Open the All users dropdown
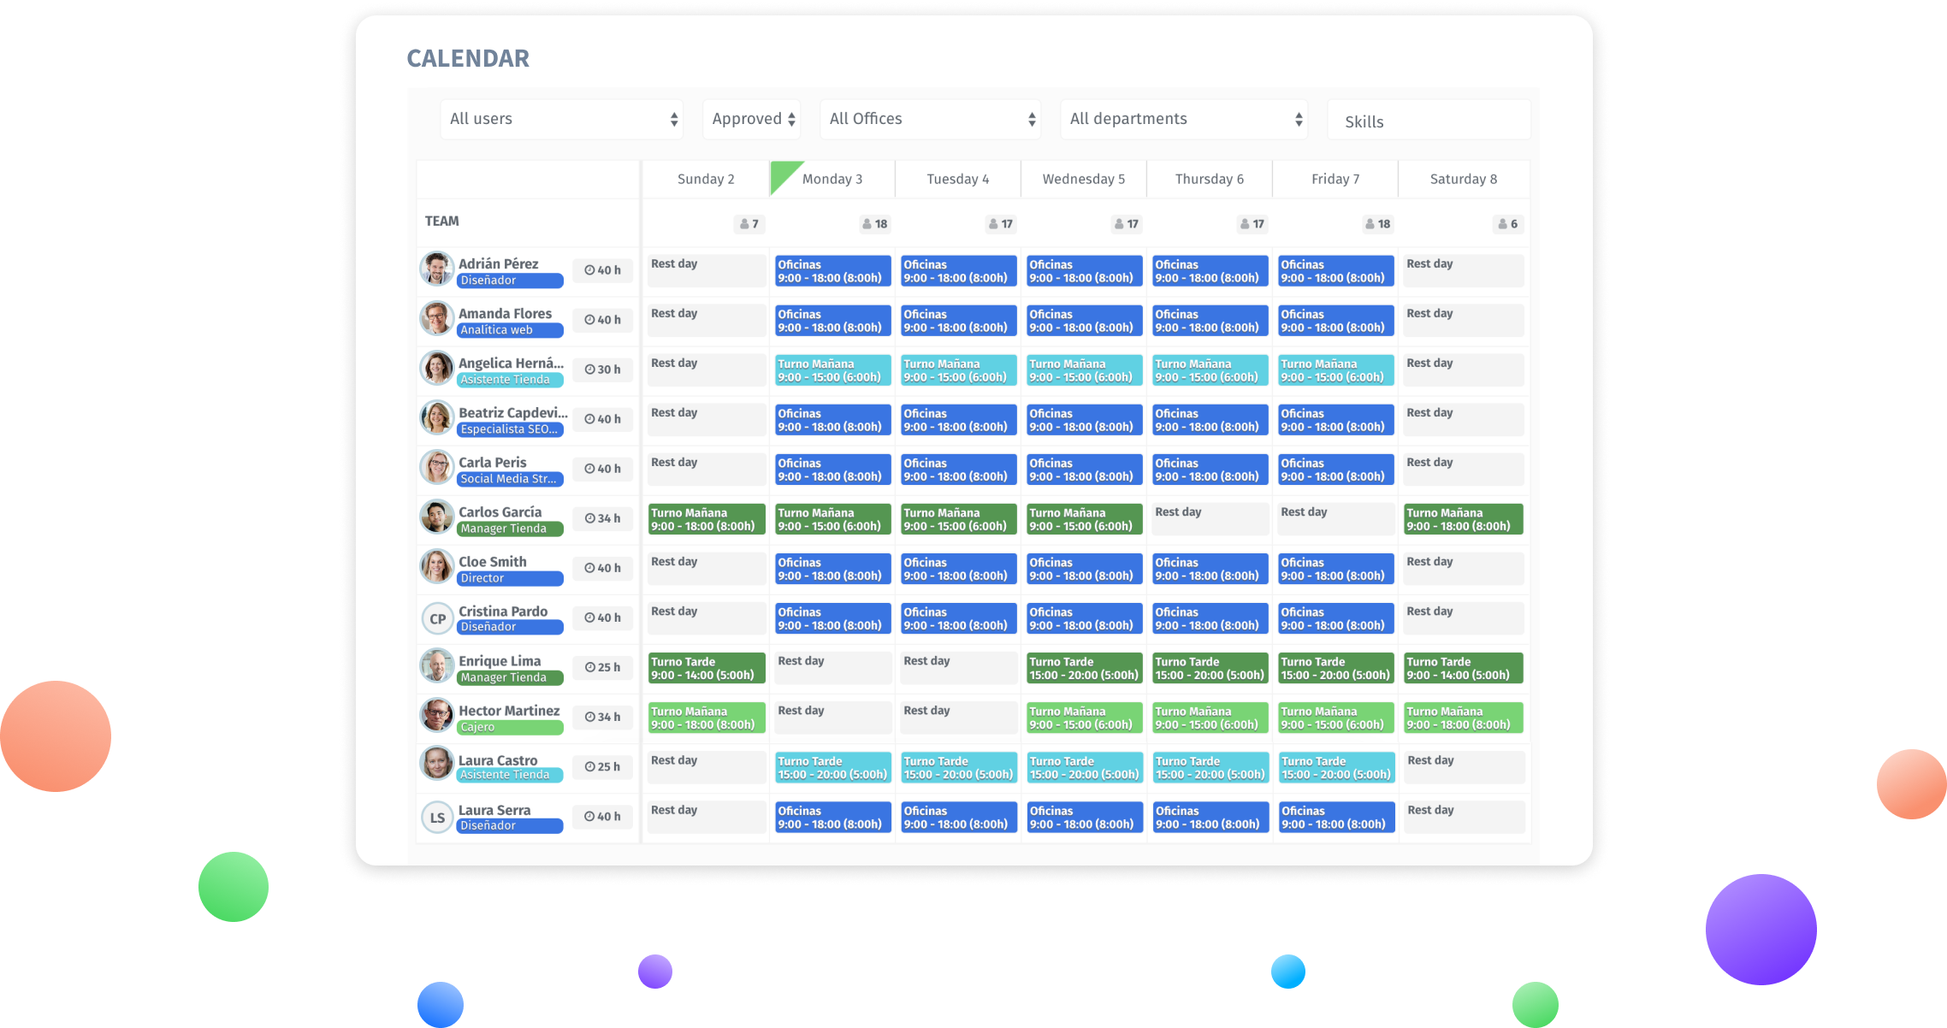The height and width of the screenshot is (1028, 1947). [562, 119]
